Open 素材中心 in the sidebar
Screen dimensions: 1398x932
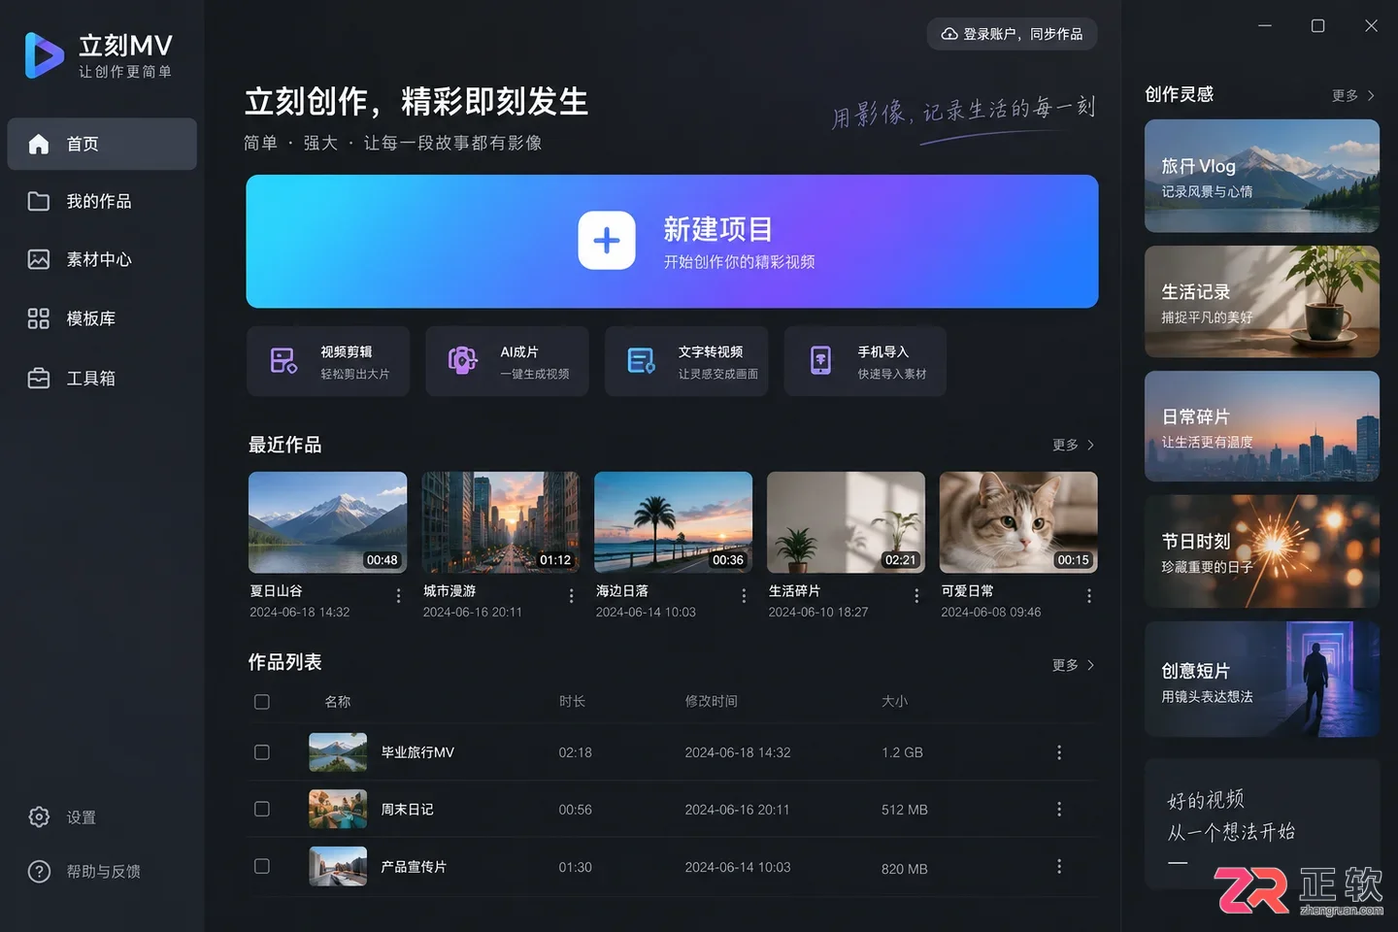(x=102, y=260)
